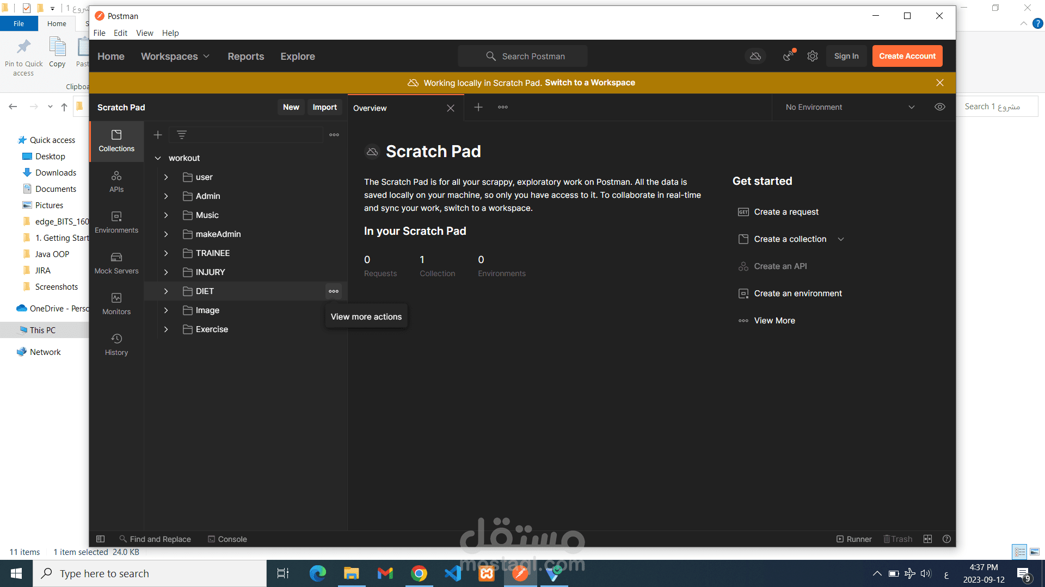Close the Overview tab
Screen dimensions: 1045x587
click(x=451, y=108)
